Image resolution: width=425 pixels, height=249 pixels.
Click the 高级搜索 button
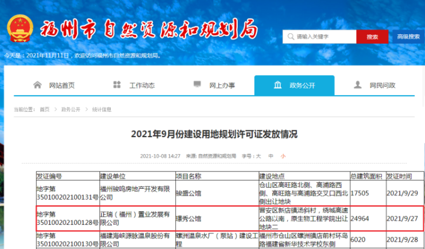pos(408,37)
